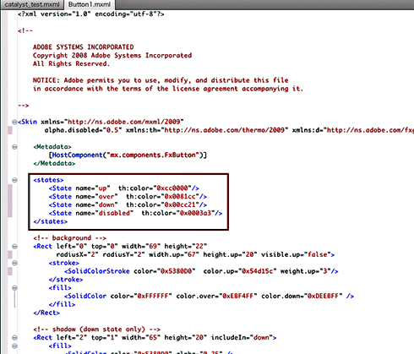Viewport: 414px width, 354px height.
Task: Collapse the first fill element fold marker
Action: (x=14, y=288)
